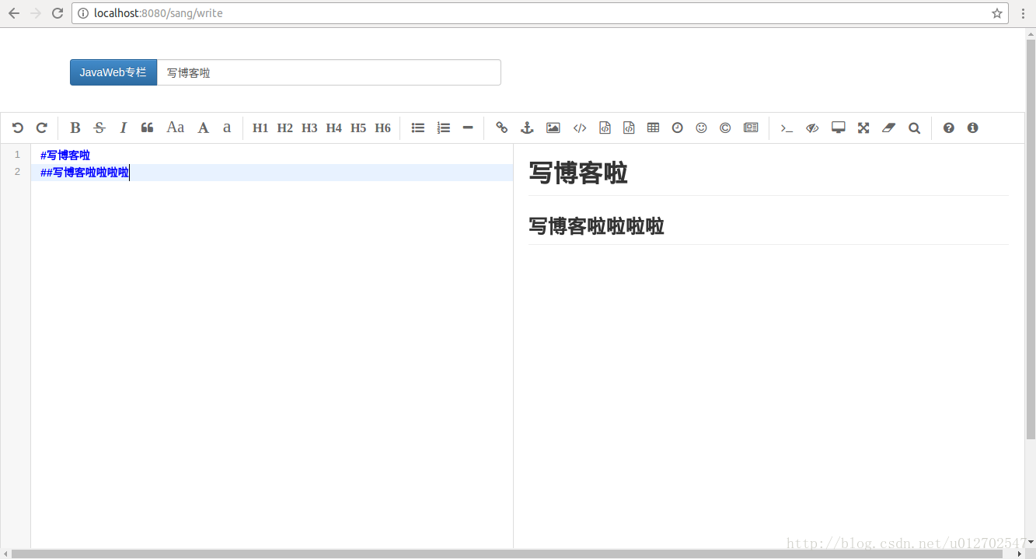This screenshot has height=559, width=1036.
Task: Click line number 2 in gutter
Action: click(17, 172)
